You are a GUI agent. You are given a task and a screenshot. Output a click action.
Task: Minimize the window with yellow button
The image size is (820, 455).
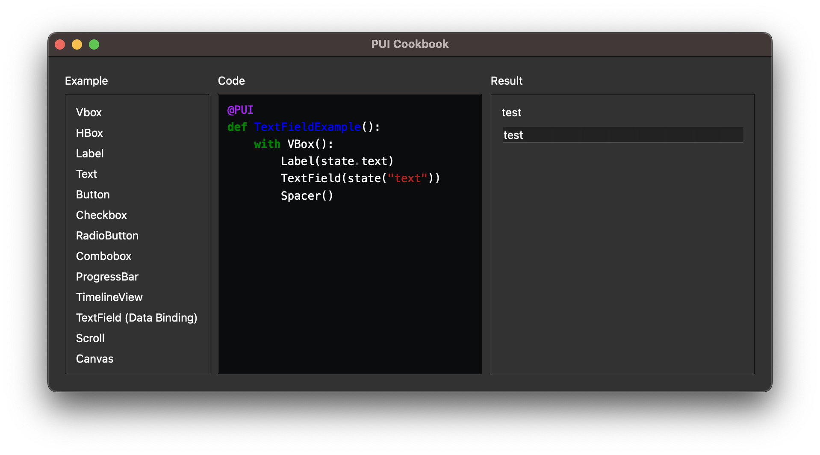click(77, 44)
